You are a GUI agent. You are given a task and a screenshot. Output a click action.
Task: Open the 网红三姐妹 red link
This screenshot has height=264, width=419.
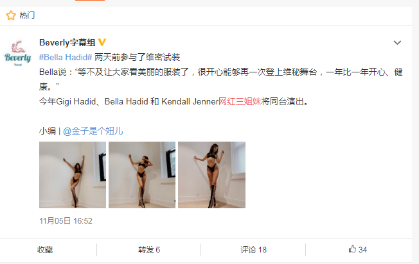(240, 101)
